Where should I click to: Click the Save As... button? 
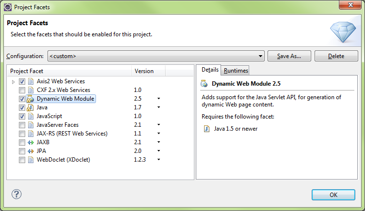click(289, 56)
